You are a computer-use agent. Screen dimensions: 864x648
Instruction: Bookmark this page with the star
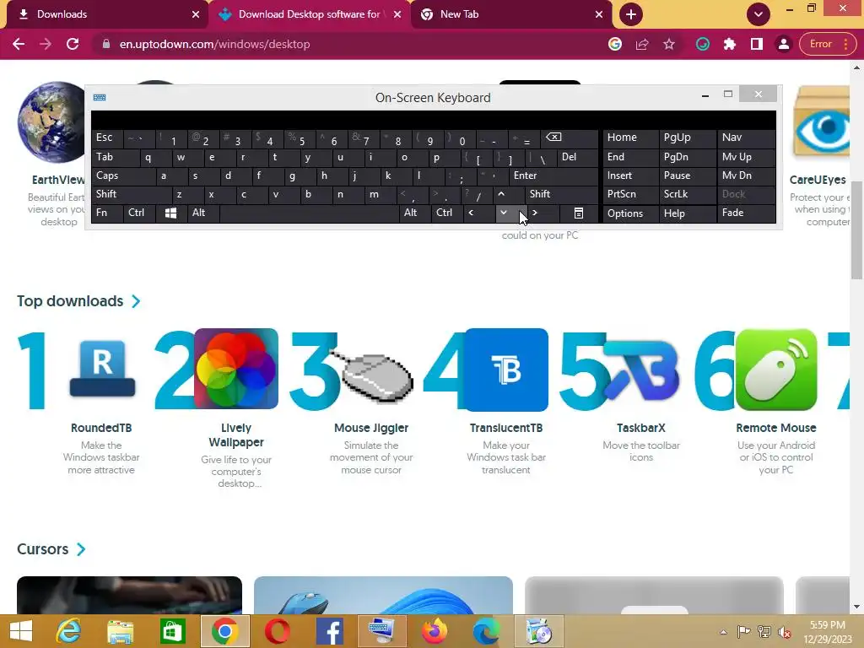coord(669,44)
